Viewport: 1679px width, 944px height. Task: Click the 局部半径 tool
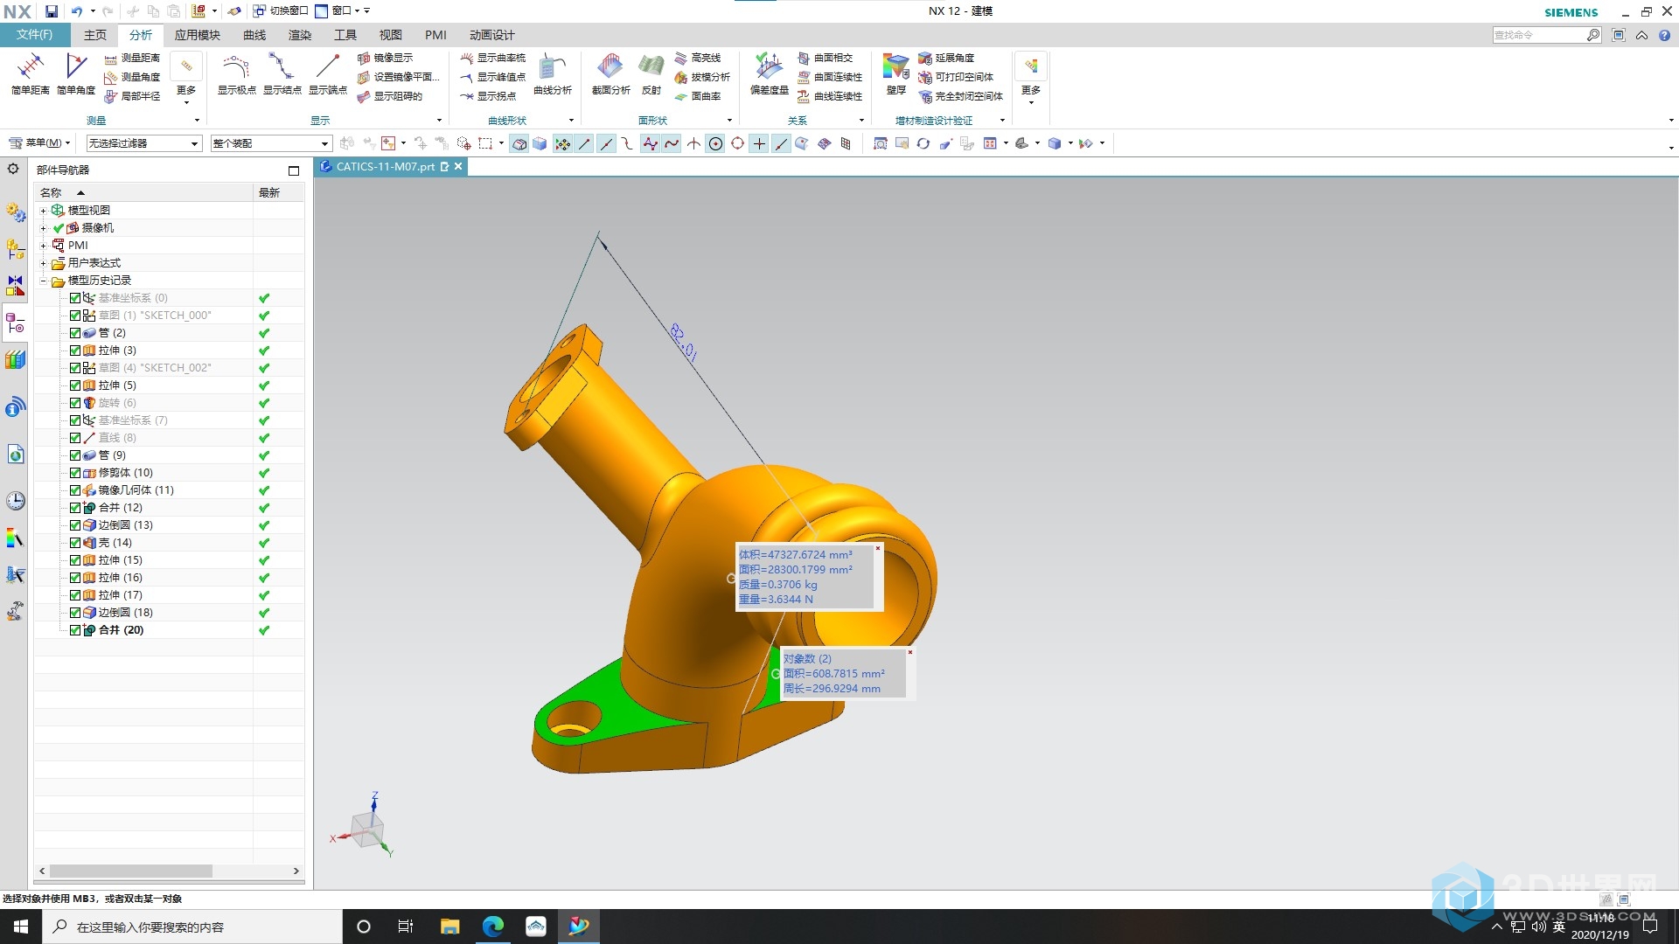pyautogui.click(x=132, y=96)
